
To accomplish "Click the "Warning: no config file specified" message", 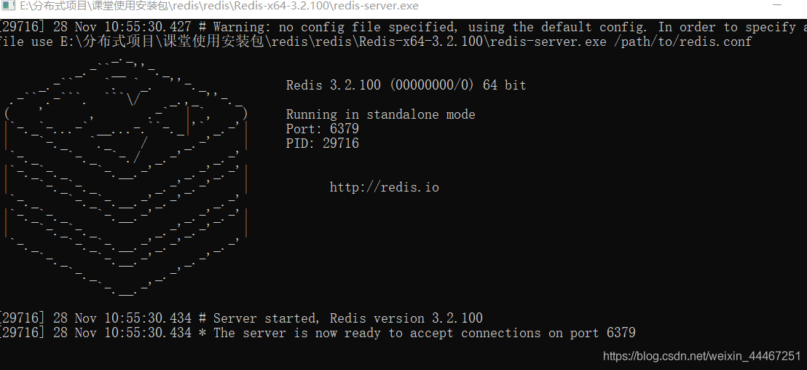I will [x=334, y=27].
